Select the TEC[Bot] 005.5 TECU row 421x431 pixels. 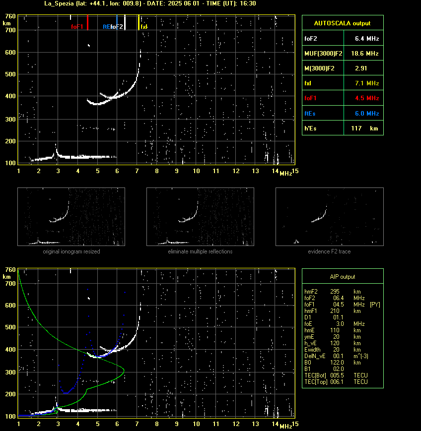pyautogui.click(x=336, y=375)
